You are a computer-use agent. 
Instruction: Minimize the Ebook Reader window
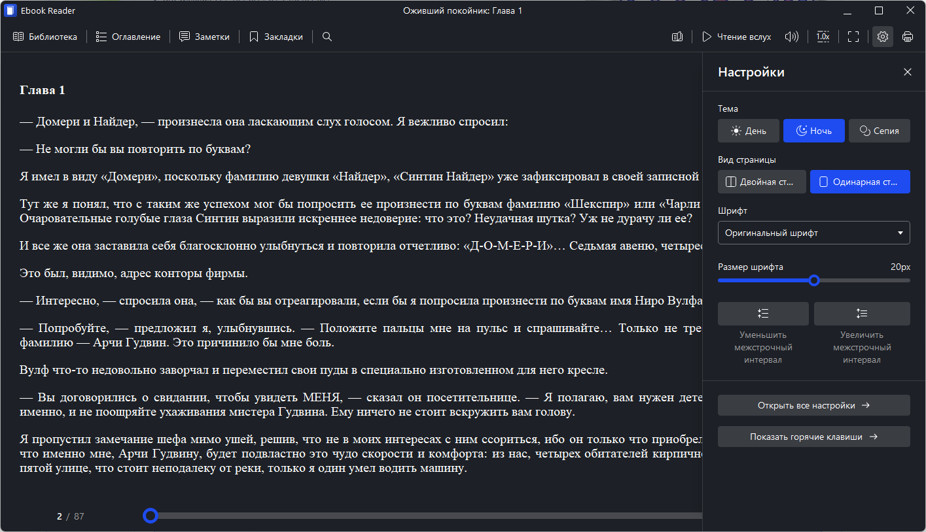click(x=848, y=10)
